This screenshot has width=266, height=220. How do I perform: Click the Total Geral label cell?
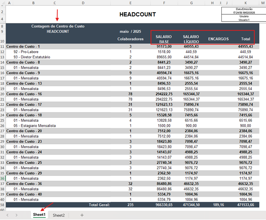click(x=99, y=205)
